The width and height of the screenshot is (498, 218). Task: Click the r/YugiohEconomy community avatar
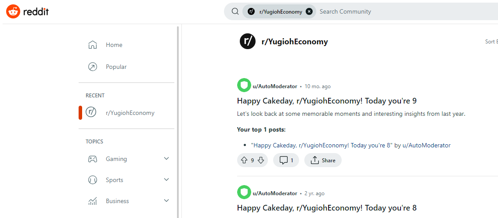(x=248, y=42)
